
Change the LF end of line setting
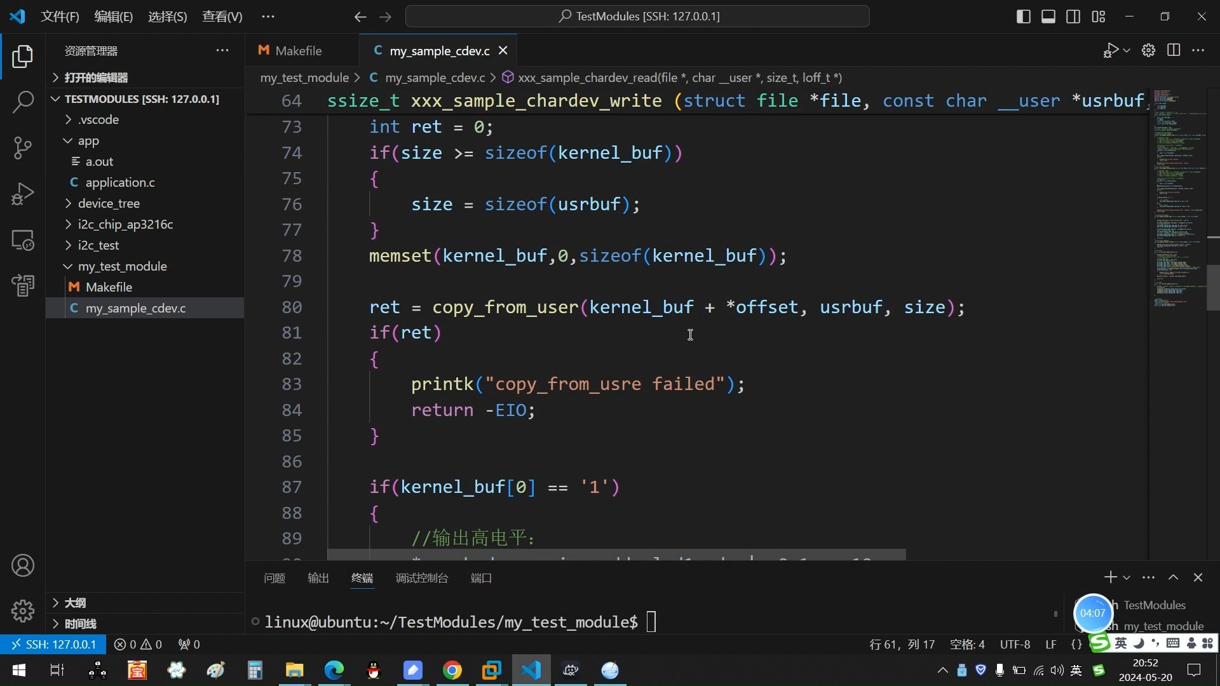click(1051, 644)
